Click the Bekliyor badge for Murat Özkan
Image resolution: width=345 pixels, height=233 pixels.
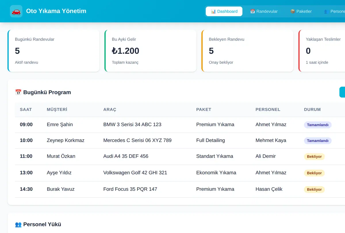click(314, 157)
